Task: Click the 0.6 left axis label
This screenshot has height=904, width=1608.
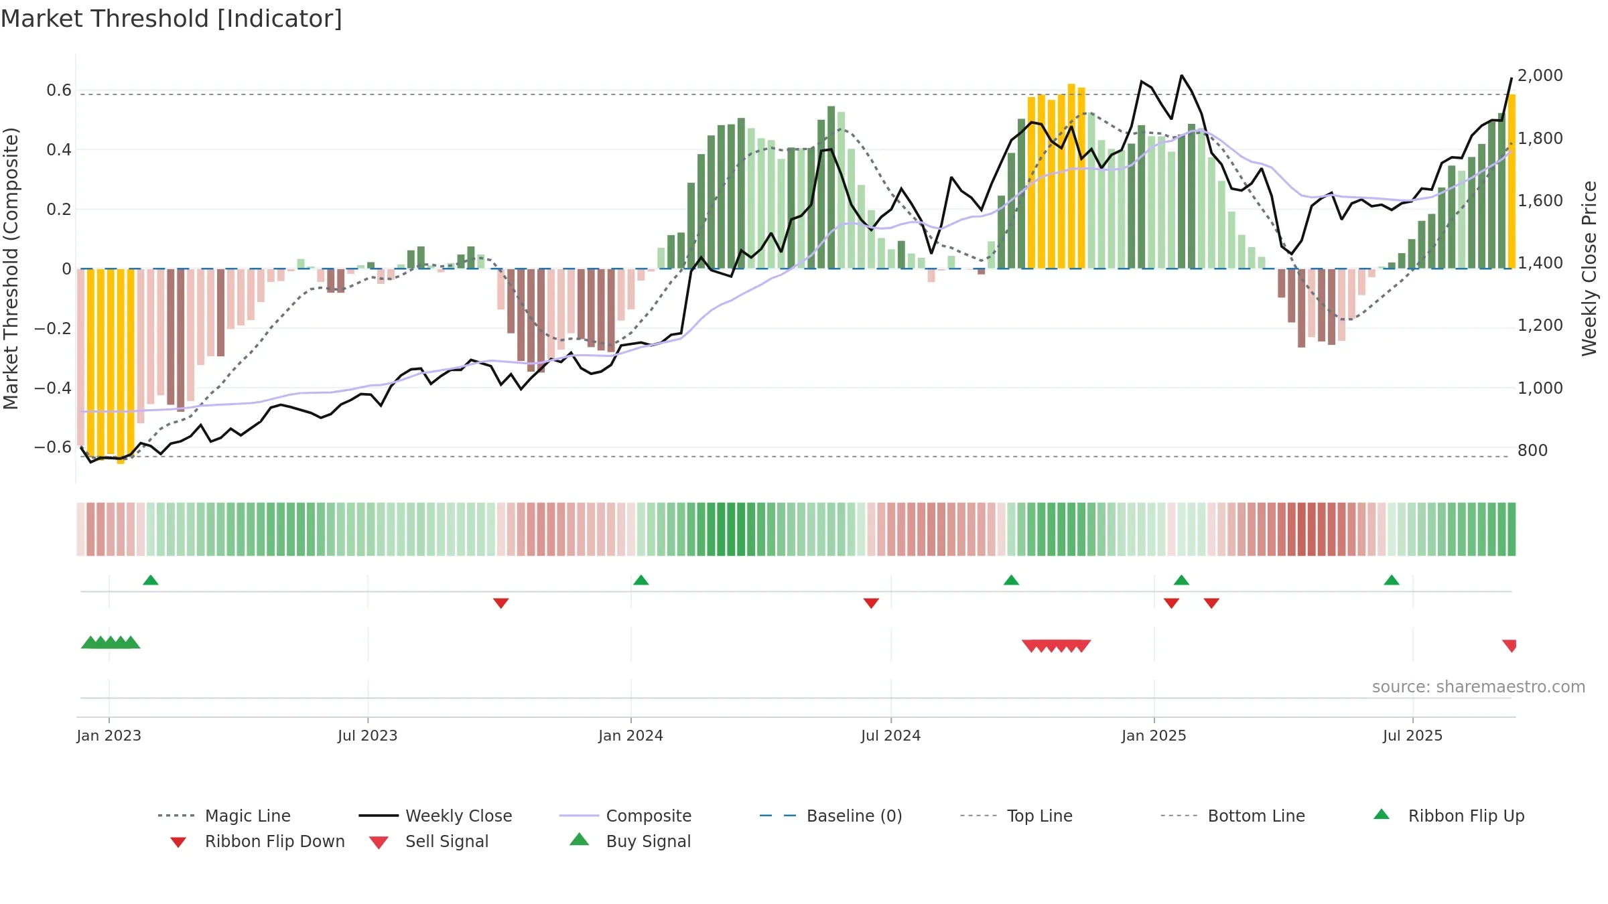Action: click(x=59, y=90)
